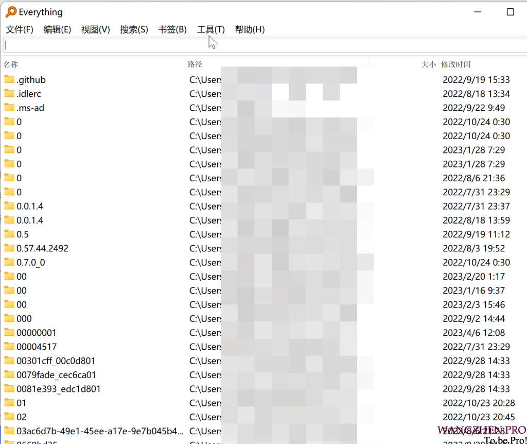The image size is (527, 444).
Task: Open the 帮助(H) menu
Action: (x=250, y=29)
